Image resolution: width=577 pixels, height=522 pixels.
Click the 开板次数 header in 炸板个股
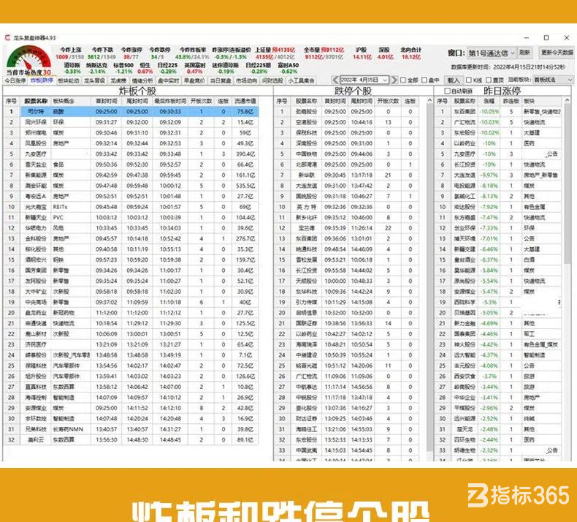click(x=202, y=101)
